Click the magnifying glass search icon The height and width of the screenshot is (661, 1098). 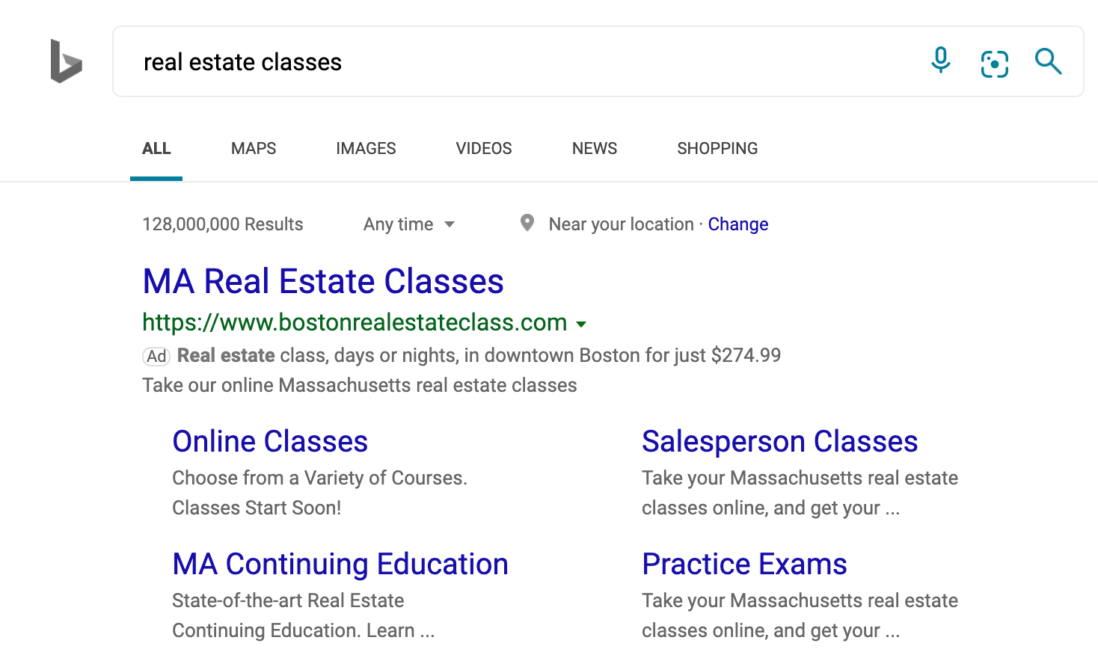pyautogui.click(x=1048, y=61)
